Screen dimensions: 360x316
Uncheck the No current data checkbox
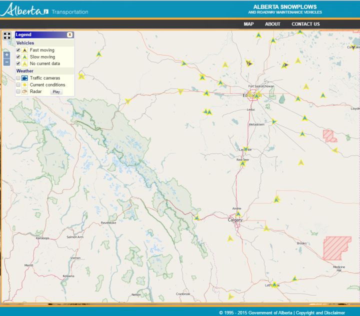(18, 63)
